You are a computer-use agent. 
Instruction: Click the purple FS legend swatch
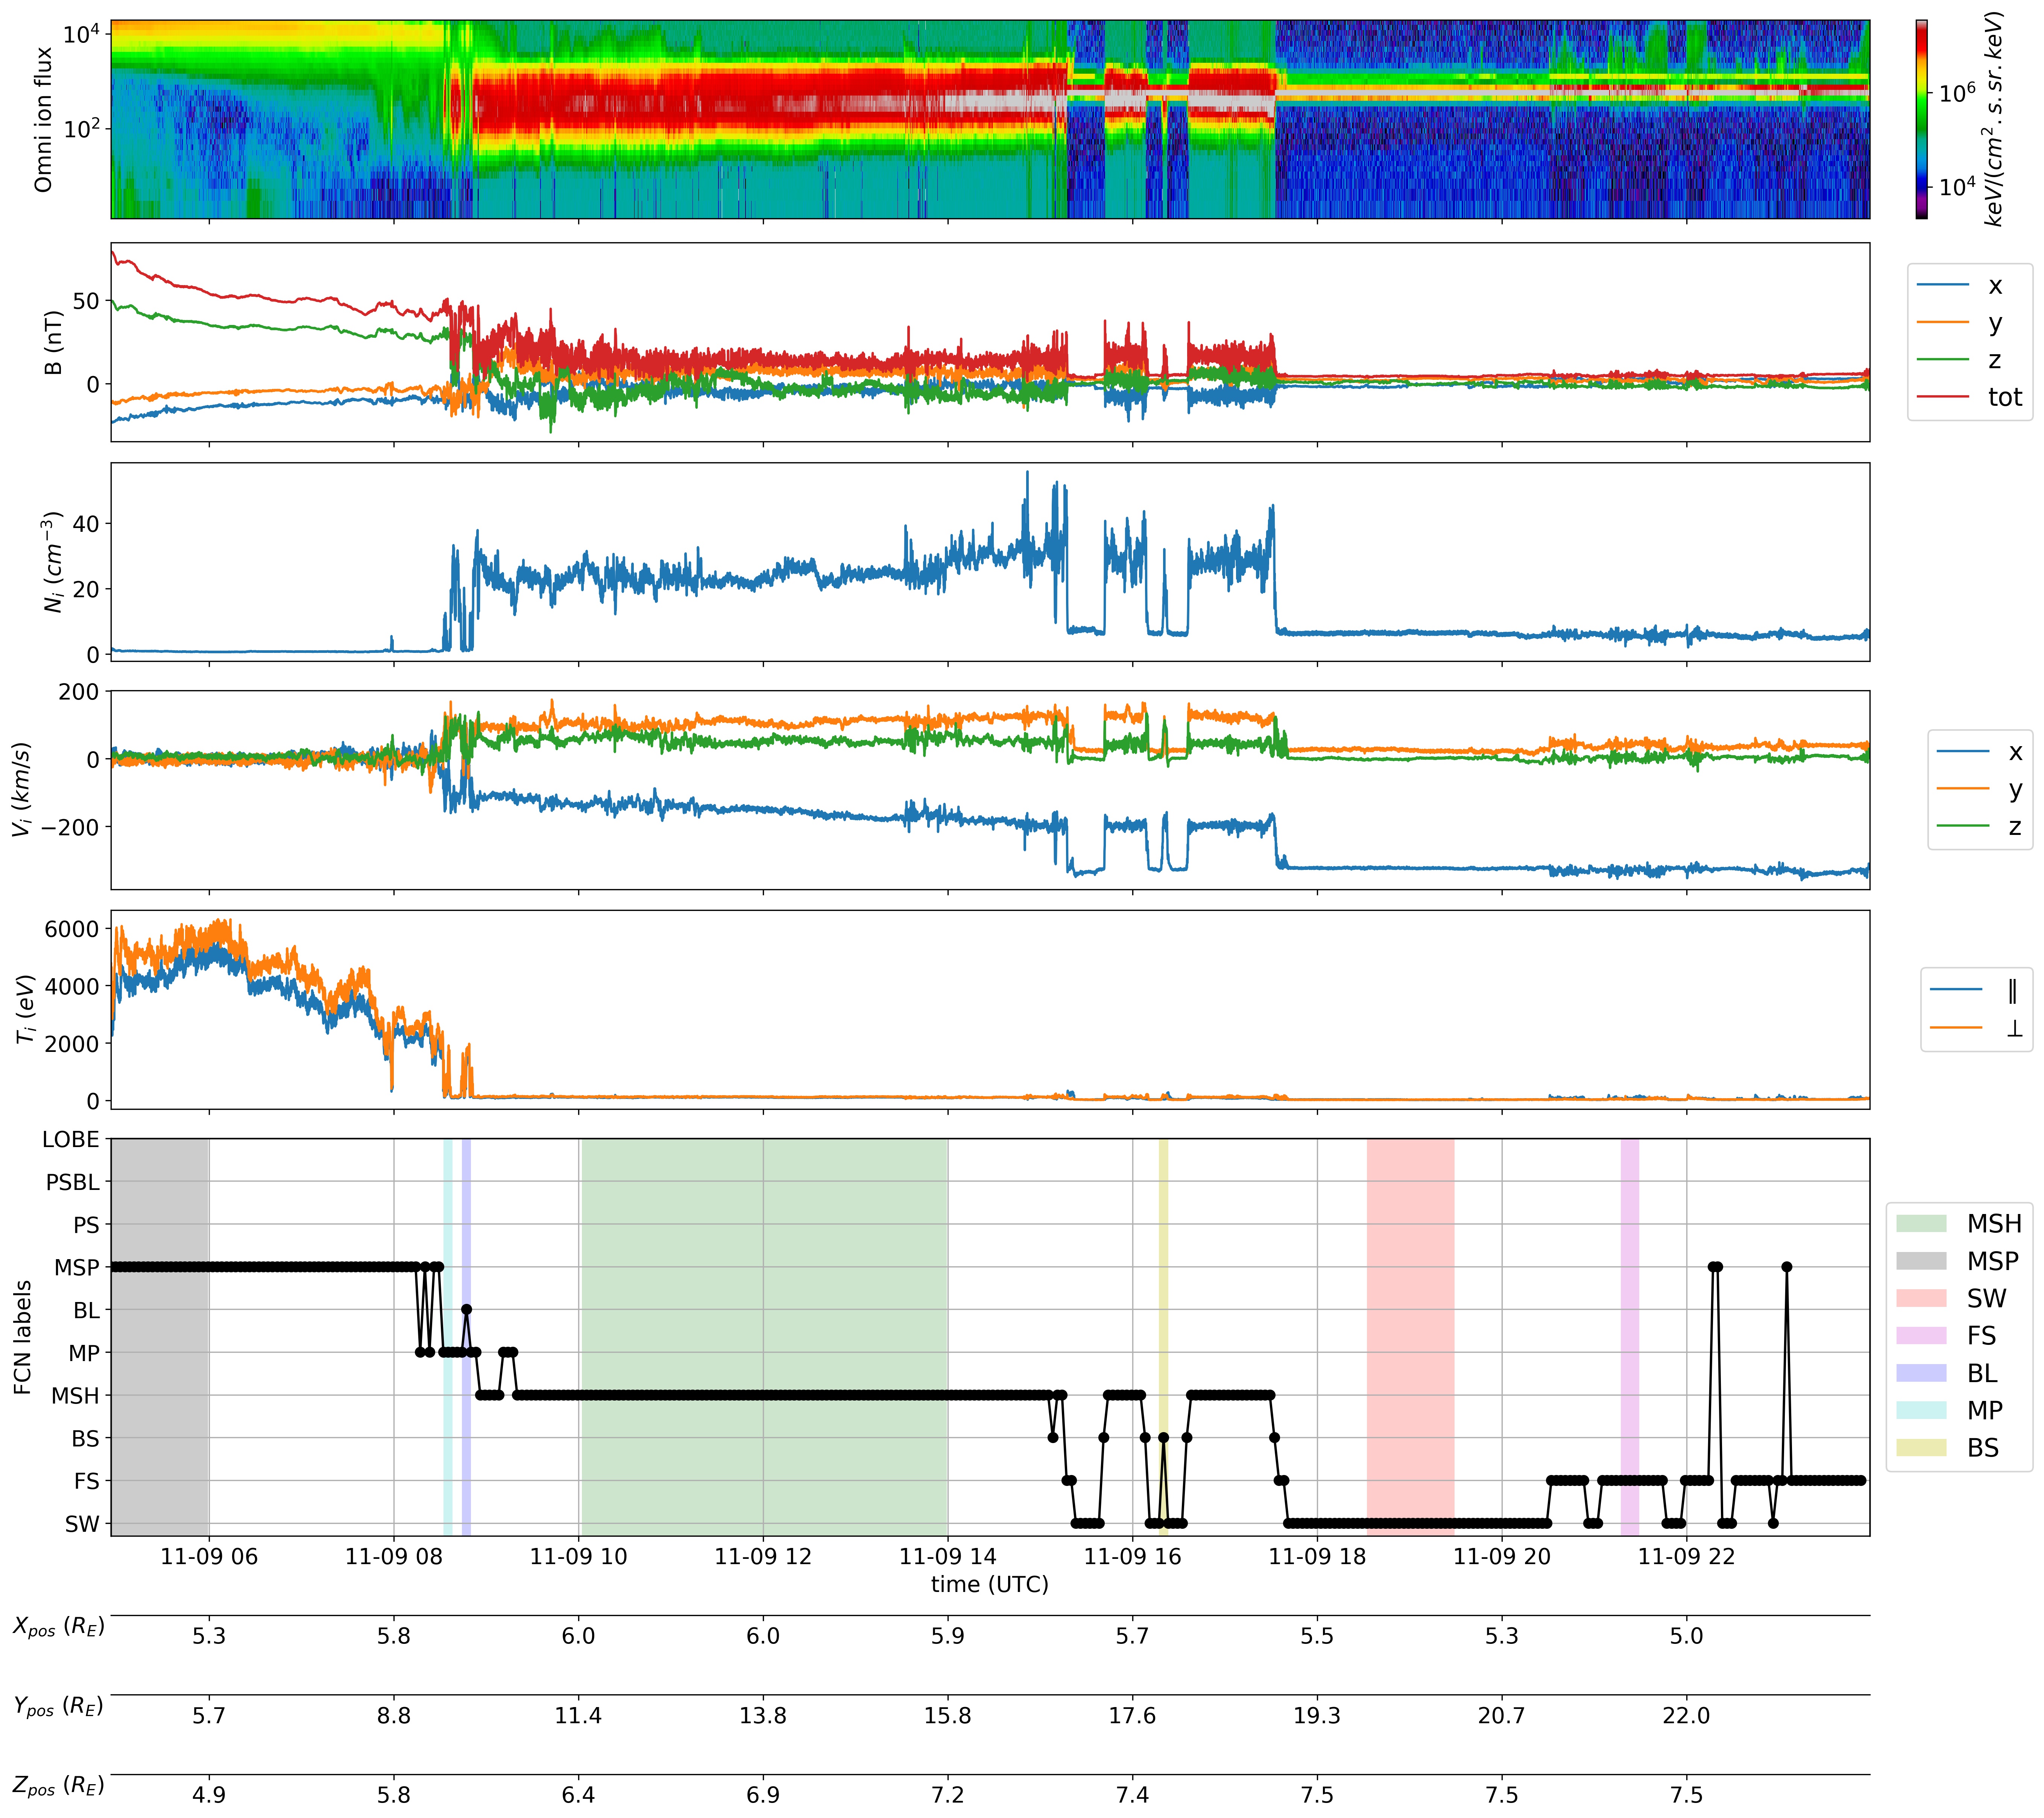(1921, 1335)
